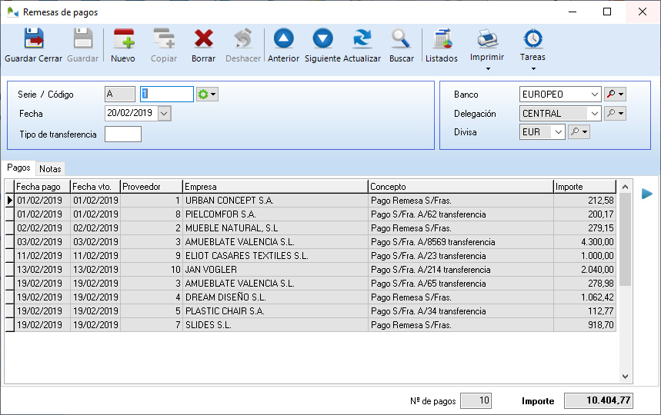This screenshot has width=661, height=415.
Task: Click the Tipo de transferencia input field
Action: pos(123,134)
